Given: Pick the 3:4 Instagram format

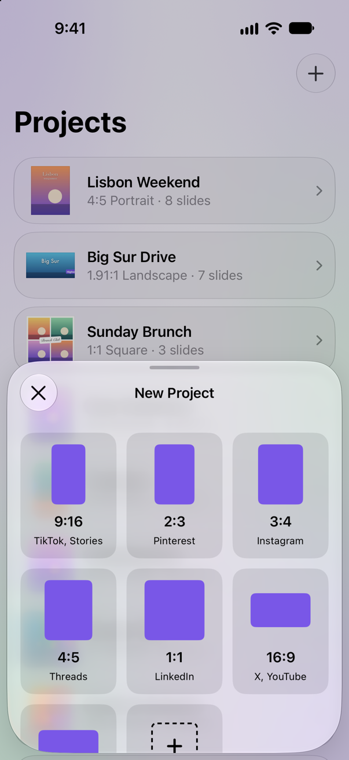Looking at the screenshot, I should pos(280,496).
